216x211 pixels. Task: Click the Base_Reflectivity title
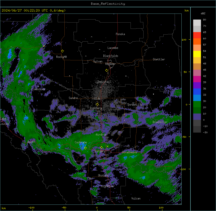108,4
